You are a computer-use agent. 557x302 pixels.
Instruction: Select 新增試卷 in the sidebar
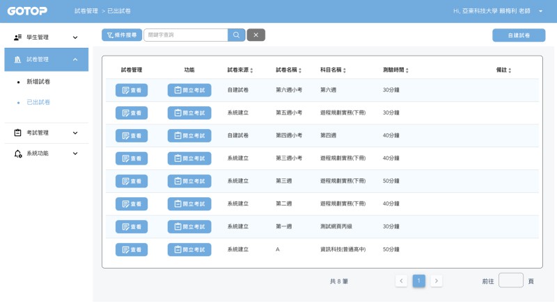click(x=38, y=82)
